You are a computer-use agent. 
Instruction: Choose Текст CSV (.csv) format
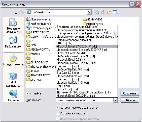87,89
